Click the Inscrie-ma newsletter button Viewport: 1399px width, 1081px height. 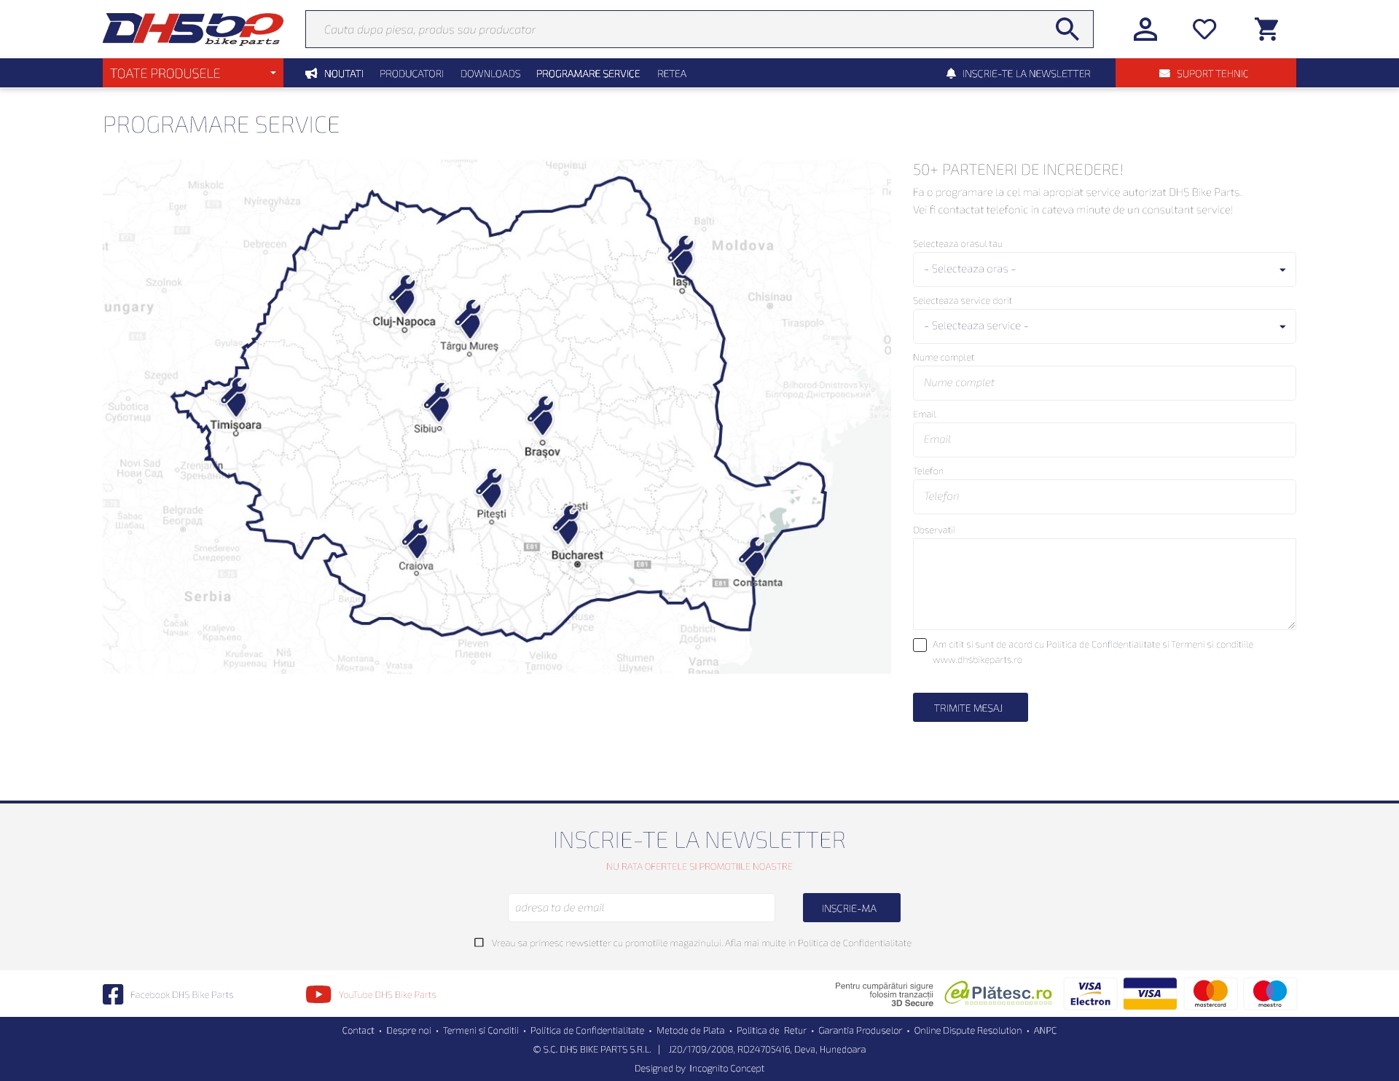click(x=850, y=908)
